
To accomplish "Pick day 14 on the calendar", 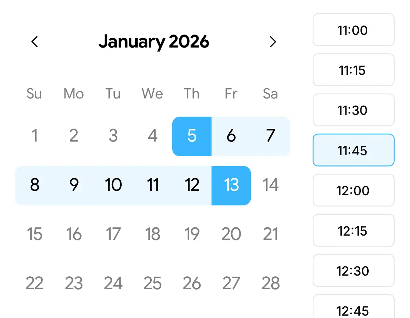I will click(271, 185).
